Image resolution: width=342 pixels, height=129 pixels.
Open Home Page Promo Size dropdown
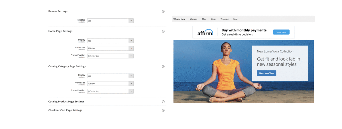click(110, 48)
